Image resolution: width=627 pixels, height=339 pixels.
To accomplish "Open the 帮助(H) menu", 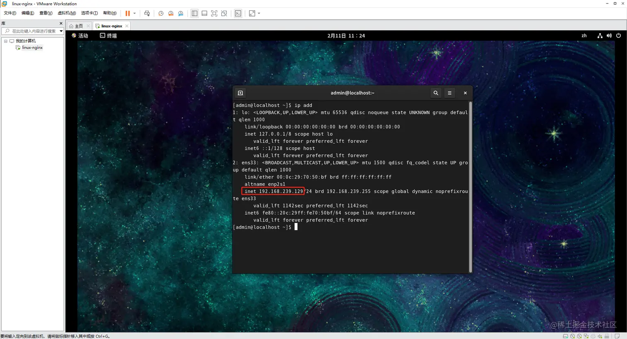I will 109,13.
